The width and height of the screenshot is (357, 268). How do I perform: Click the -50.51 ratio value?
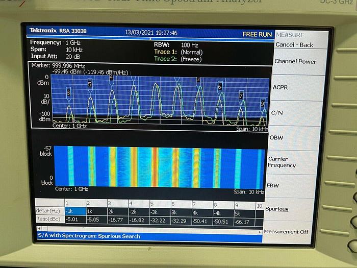pyautogui.click(x=224, y=222)
